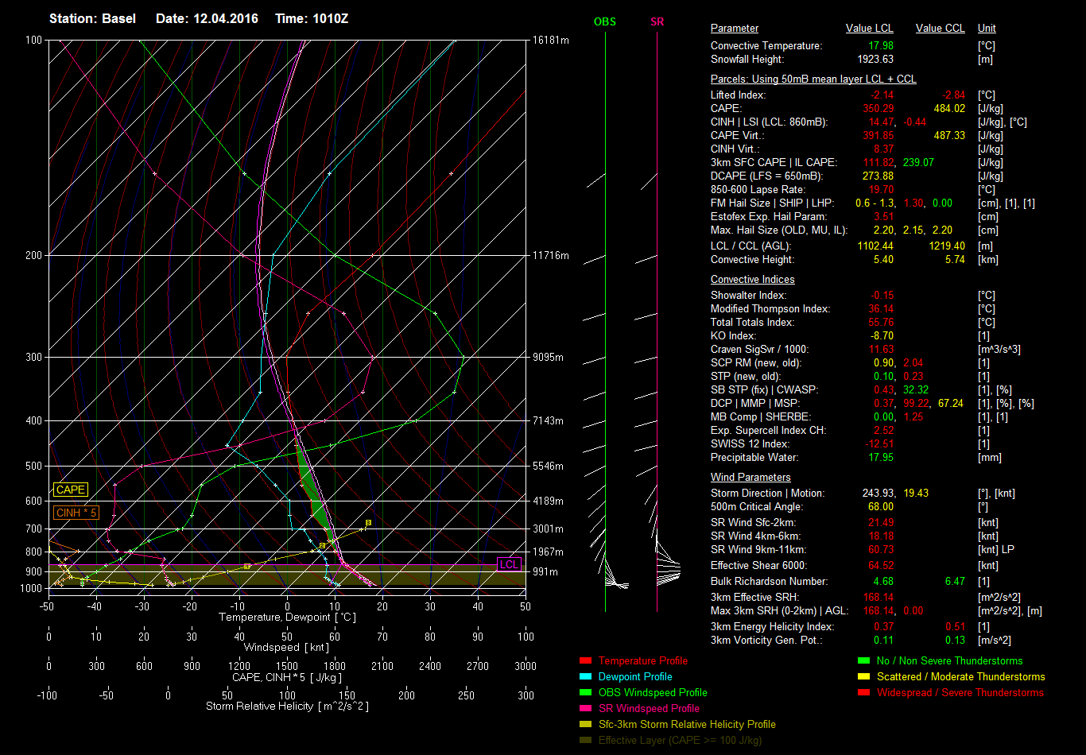1086x755 pixels.
Task: Click the Station: Basel title text
Action: (x=92, y=18)
